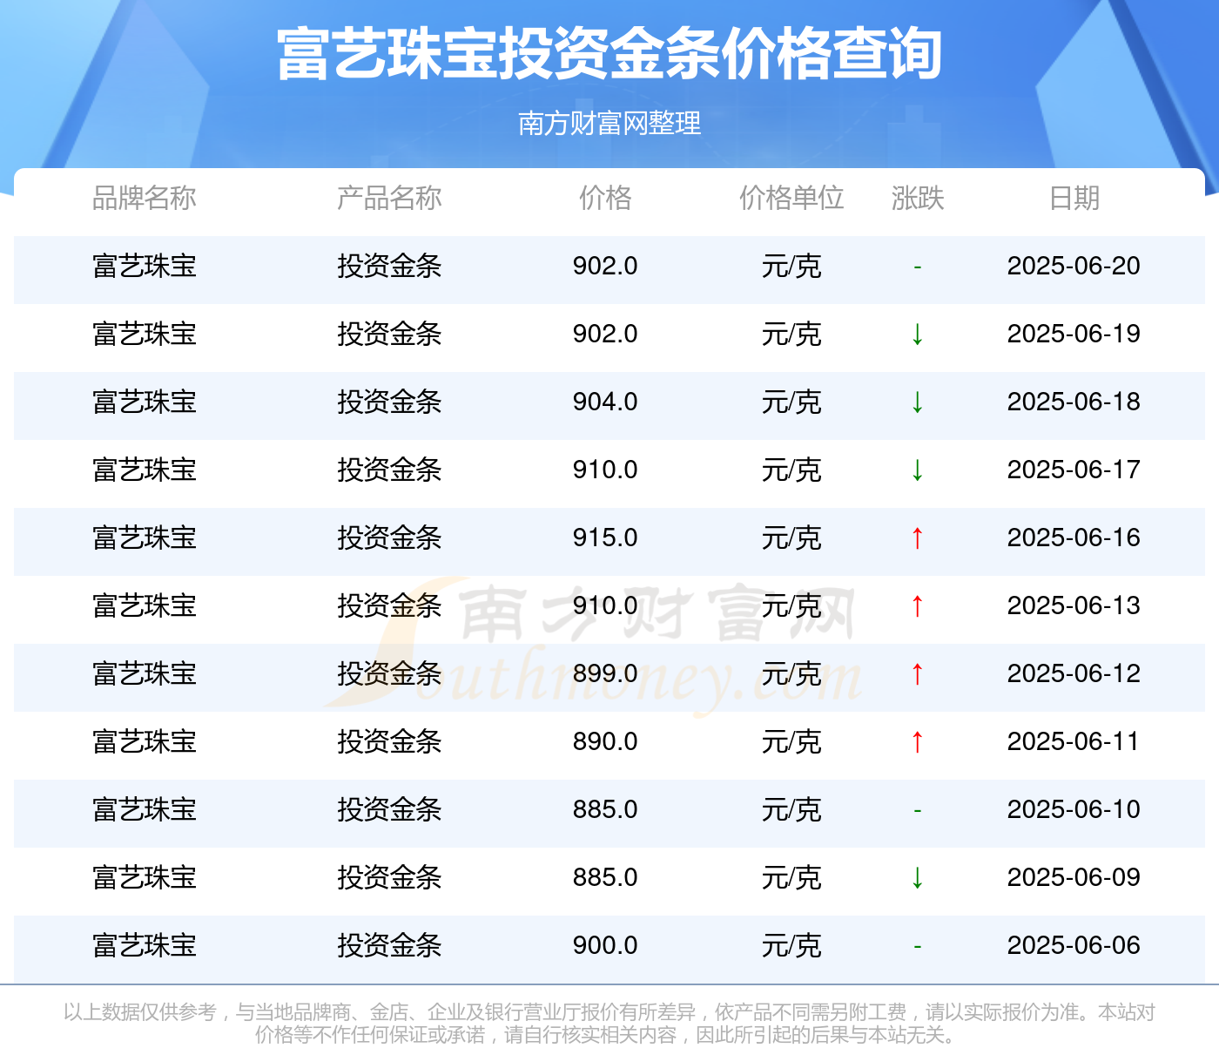Click the price 899.0
The image size is (1219, 1048).
tap(605, 673)
